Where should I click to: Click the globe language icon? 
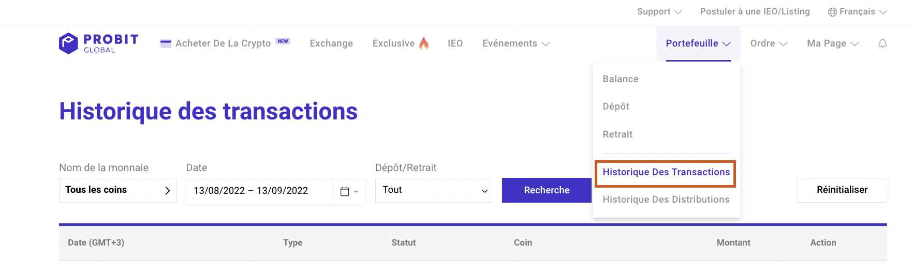click(x=832, y=12)
